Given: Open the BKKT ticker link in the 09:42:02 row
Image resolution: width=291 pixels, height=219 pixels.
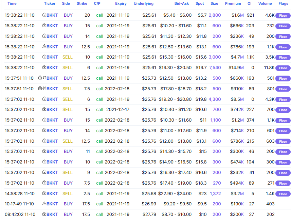Looking at the screenshot, I should pos(52,214).
